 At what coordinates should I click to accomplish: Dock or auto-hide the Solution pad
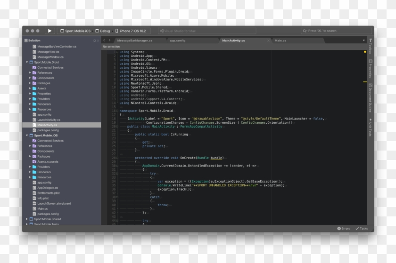click(94, 40)
